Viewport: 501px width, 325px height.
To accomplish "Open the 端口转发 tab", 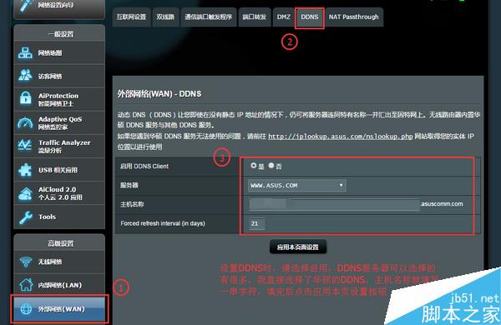I will tap(255, 17).
